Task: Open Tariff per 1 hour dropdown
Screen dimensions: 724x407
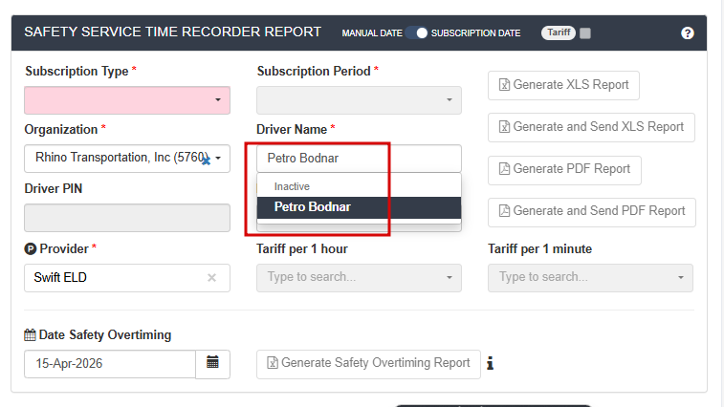Action: pyautogui.click(x=449, y=278)
